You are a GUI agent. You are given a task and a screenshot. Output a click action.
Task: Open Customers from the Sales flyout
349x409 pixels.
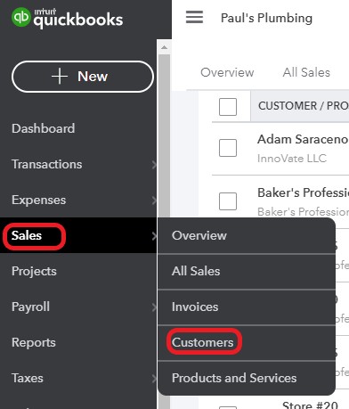203,342
